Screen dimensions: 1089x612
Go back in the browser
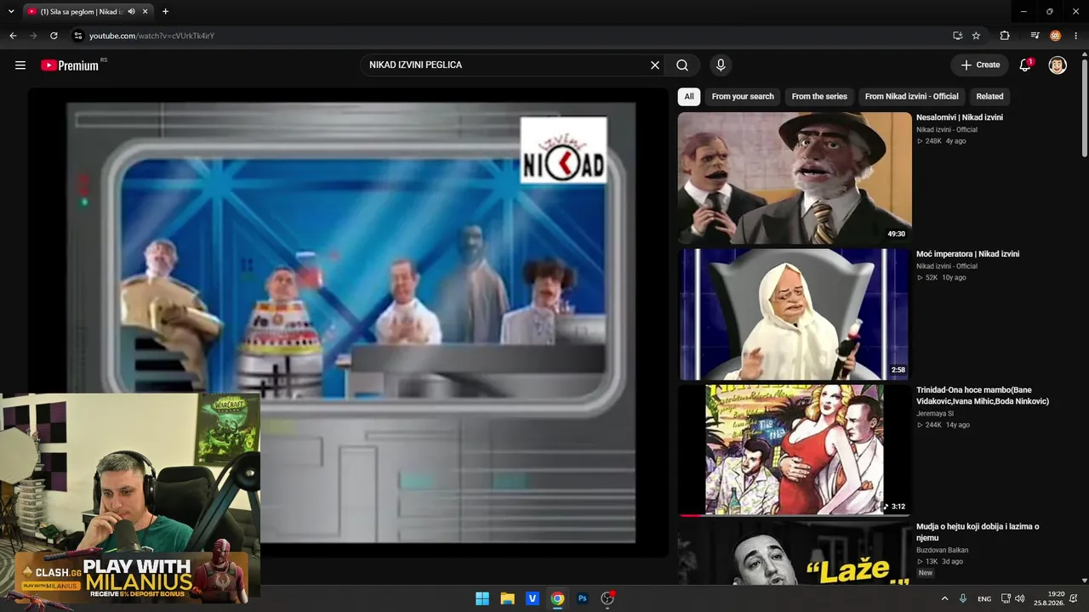13,36
